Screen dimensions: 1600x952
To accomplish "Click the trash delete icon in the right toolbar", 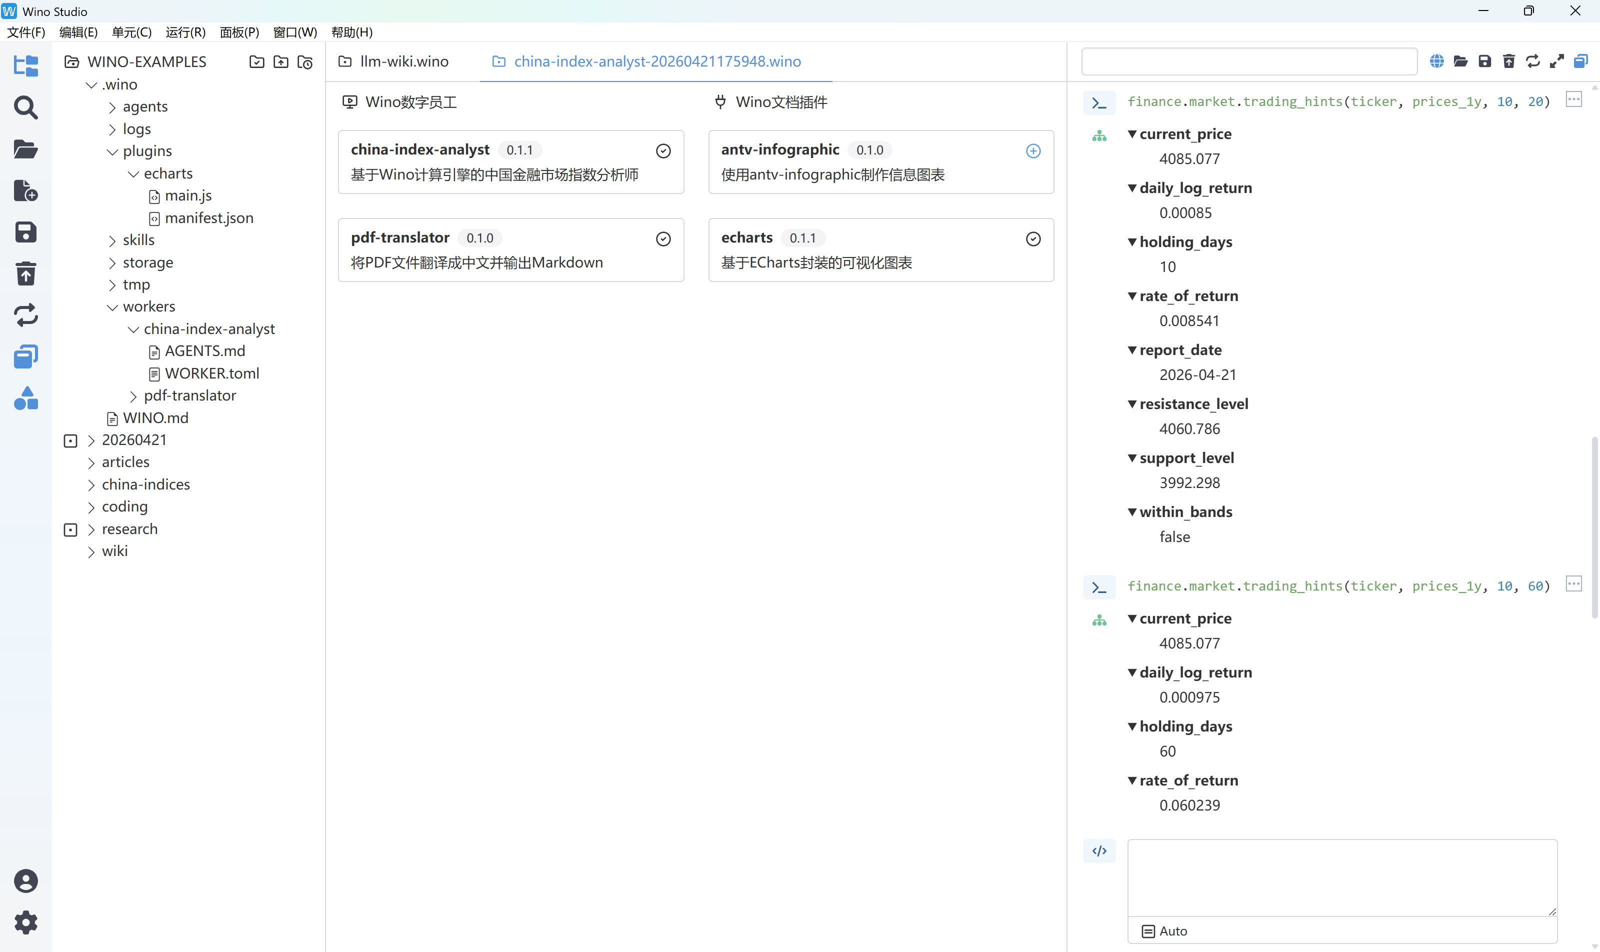I will pyautogui.click(x=1509, y=61).
